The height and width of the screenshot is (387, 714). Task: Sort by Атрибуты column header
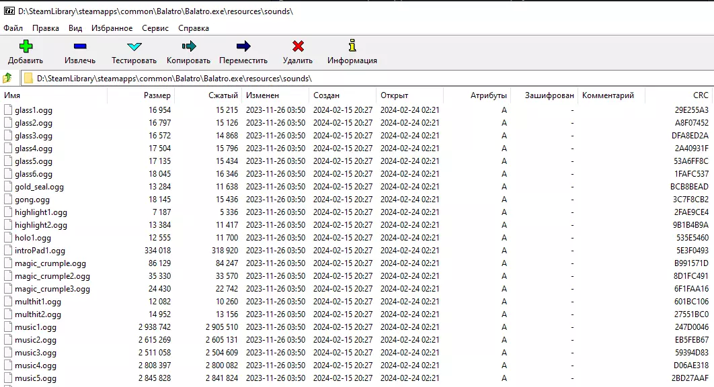[477, 95]
